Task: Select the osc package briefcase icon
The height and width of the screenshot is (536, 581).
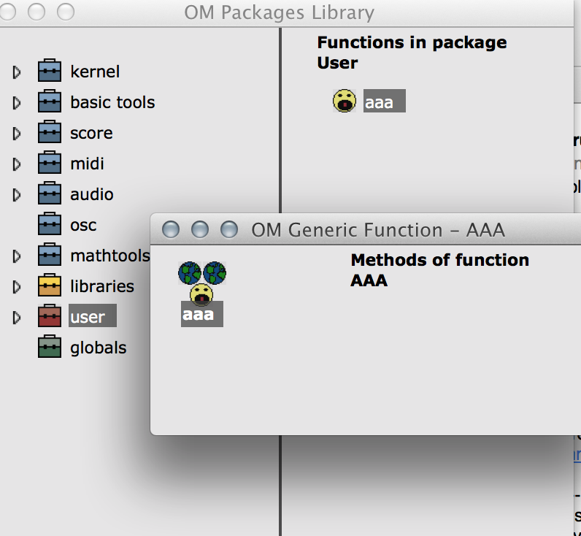Action: (50, 224)
